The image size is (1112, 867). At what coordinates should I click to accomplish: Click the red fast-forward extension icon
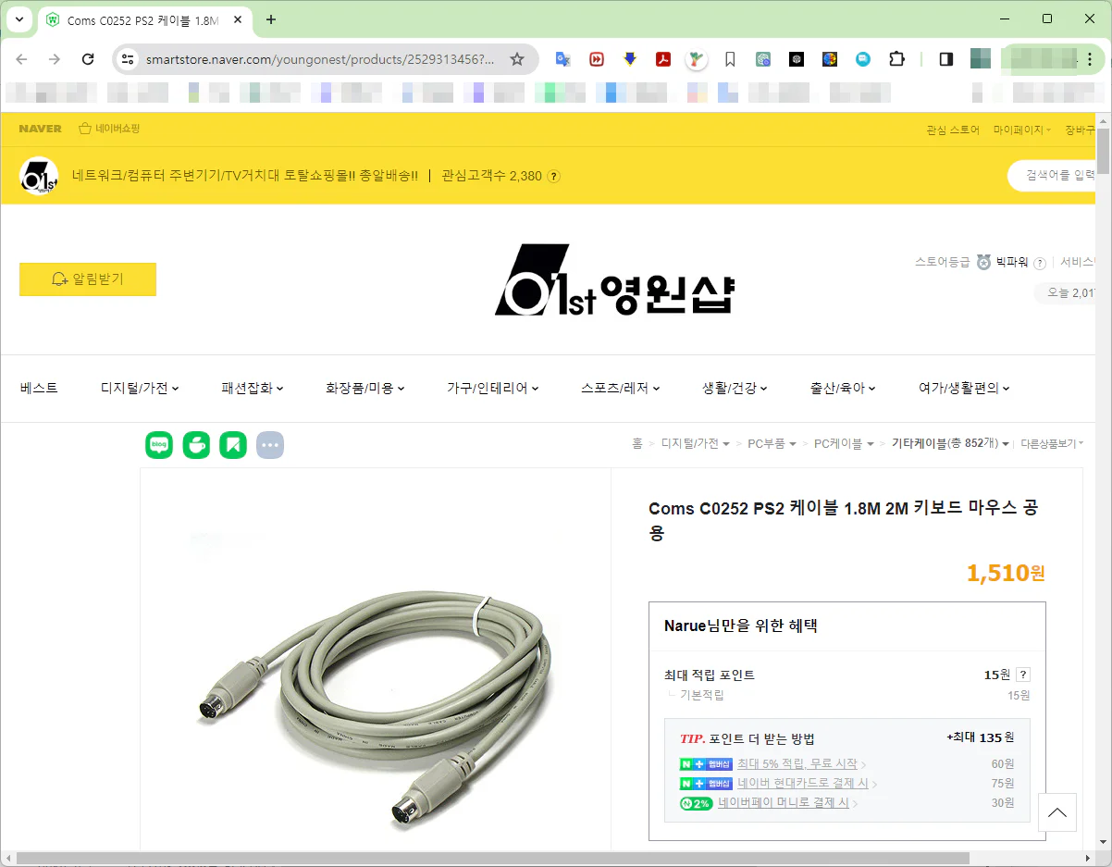(597, 59)
